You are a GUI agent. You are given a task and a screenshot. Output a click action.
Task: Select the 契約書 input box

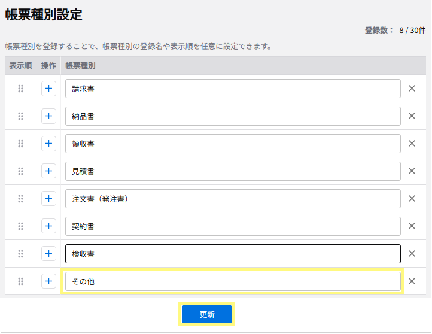pyautogui.click(x=233, y=226)
